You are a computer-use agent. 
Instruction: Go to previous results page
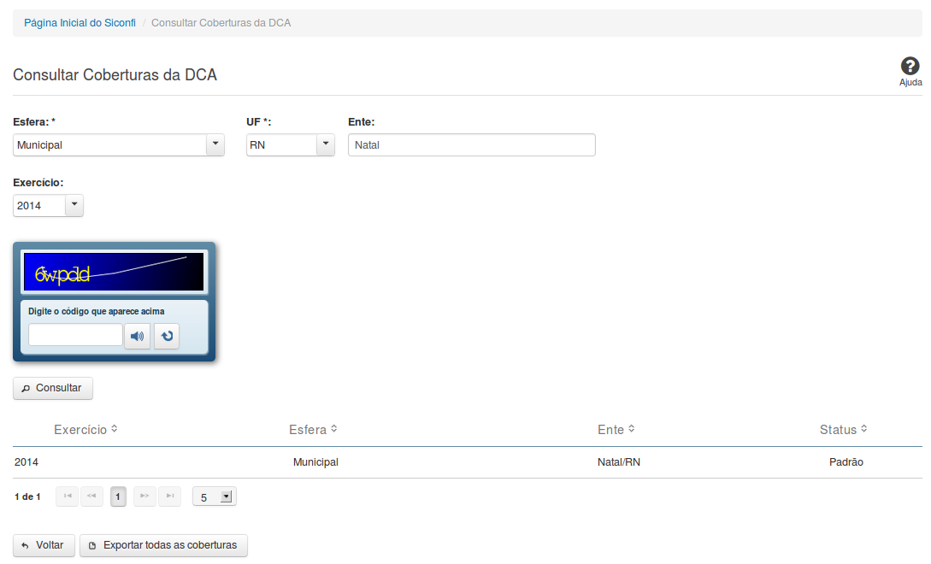tap(91, 496)
